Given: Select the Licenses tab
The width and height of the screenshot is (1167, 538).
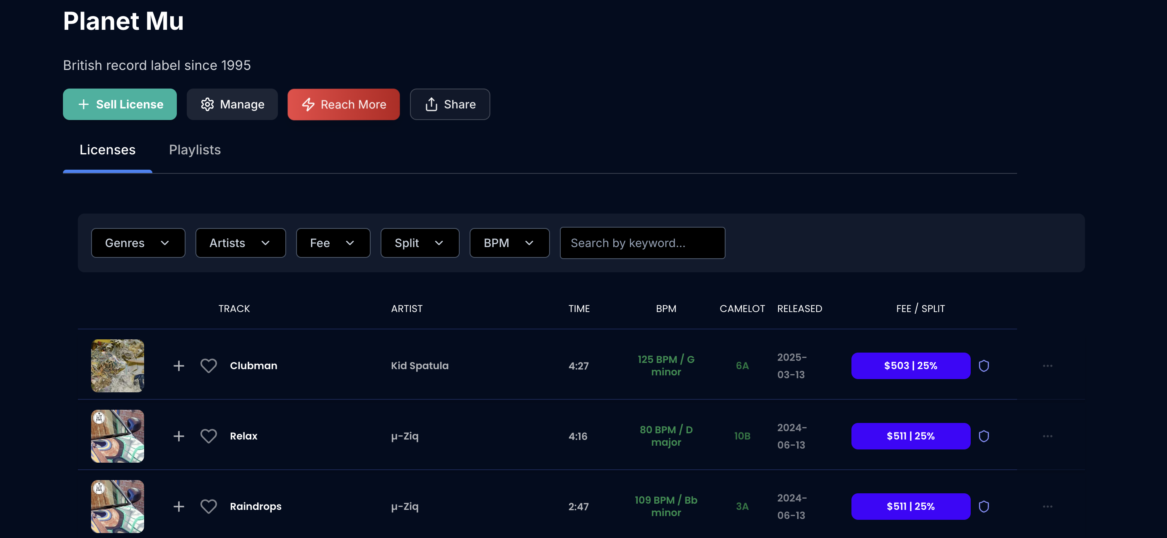Looking at the screenshot, I should pos(107,150).
